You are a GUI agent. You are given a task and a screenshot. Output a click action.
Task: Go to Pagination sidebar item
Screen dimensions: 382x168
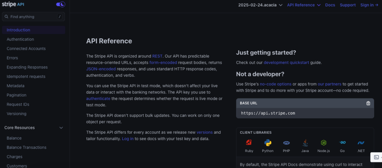click(16, 95)
